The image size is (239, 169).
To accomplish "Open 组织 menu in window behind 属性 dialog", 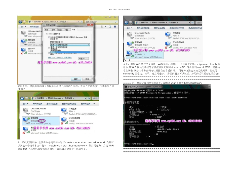I will 23,27.
